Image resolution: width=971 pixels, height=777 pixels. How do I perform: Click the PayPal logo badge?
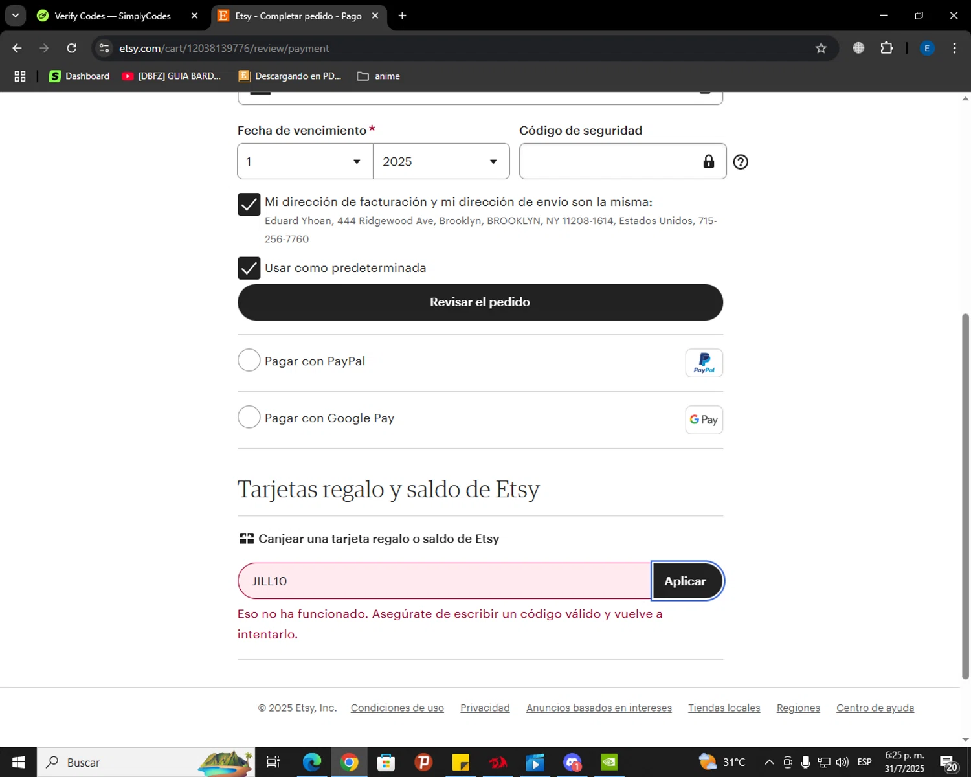[704, 363]
